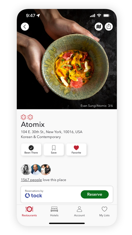Tap the back arrow button
This screenshot has height=235, width=132.
25,27
